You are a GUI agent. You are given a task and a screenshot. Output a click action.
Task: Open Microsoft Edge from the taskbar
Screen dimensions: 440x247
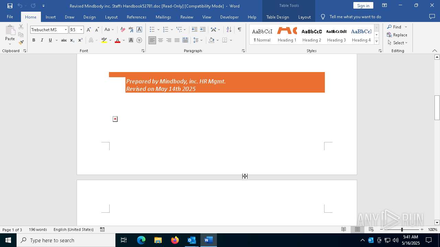(141, 240)
